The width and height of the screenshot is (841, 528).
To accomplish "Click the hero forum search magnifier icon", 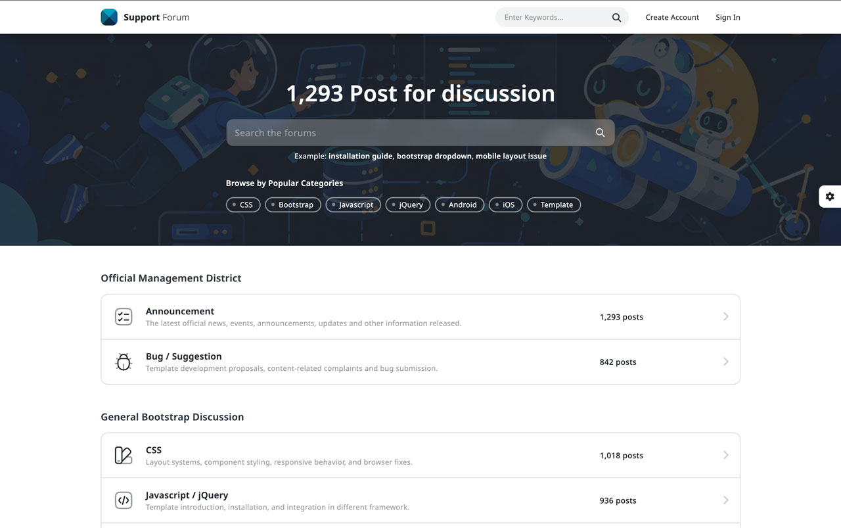I will point(600,133).
